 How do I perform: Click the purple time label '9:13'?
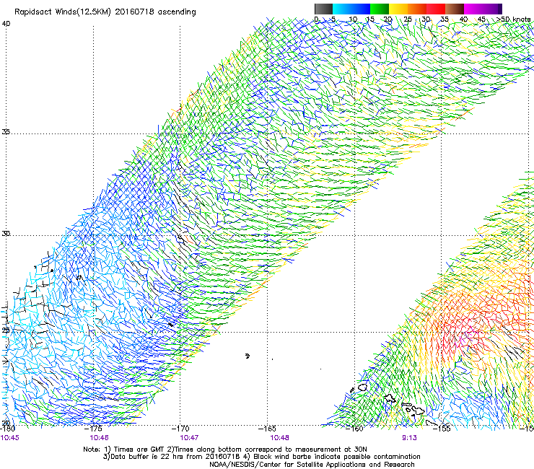click(x=409, y=438)
